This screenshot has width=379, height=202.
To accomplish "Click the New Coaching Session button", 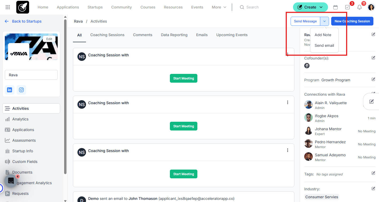I will click(x=352, y=21).
